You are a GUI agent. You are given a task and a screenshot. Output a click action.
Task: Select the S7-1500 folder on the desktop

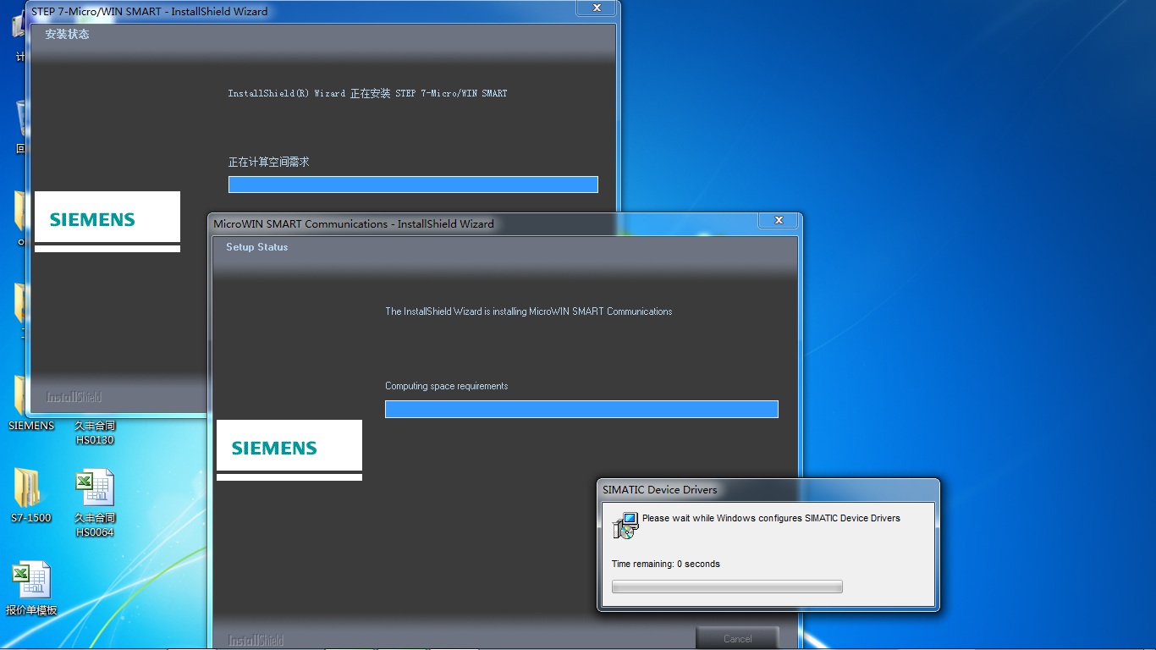click(30, 494)
